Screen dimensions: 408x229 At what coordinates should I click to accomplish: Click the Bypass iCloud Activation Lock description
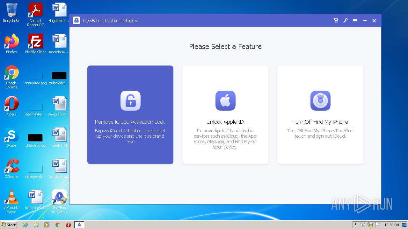(130, 136)
